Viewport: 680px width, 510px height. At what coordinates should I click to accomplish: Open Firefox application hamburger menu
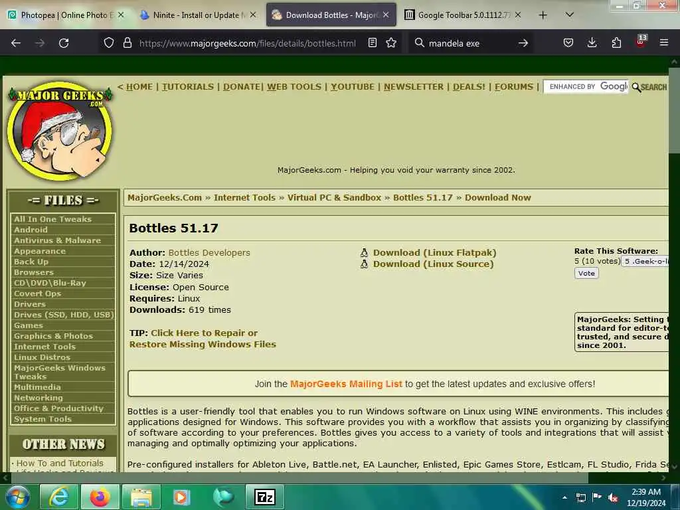click(664, 43)
